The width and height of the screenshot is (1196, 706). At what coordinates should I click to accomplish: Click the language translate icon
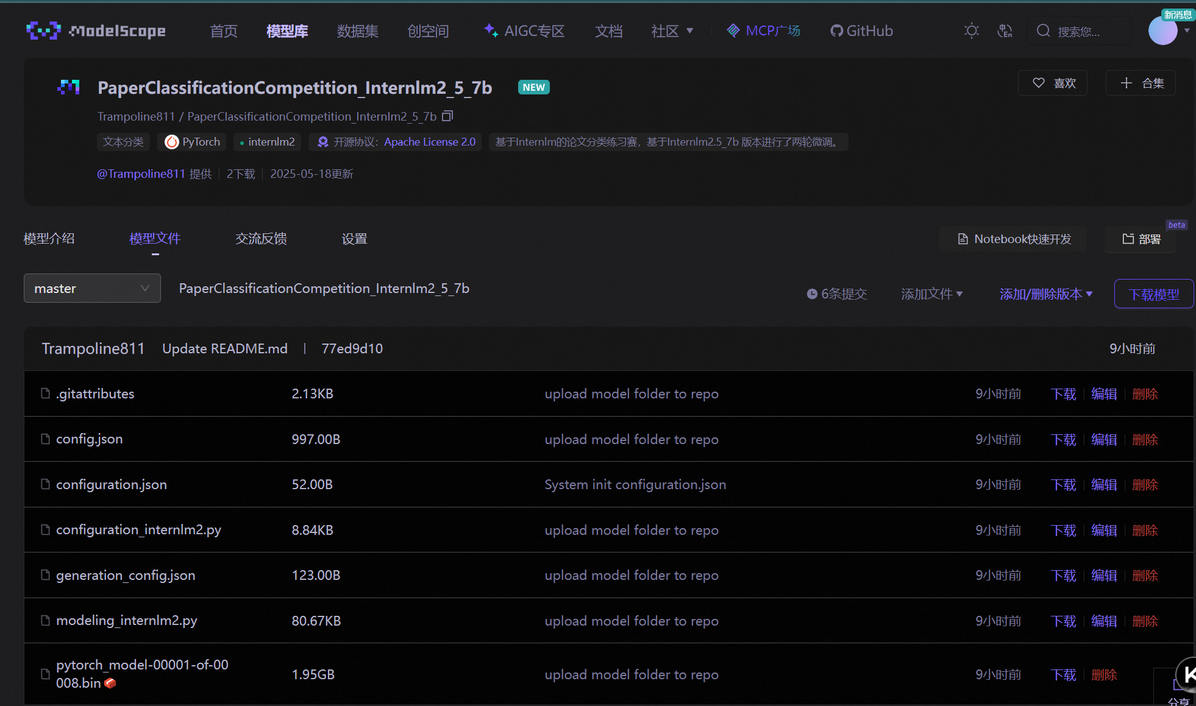pyautogui.click(x=1004, y=30)
